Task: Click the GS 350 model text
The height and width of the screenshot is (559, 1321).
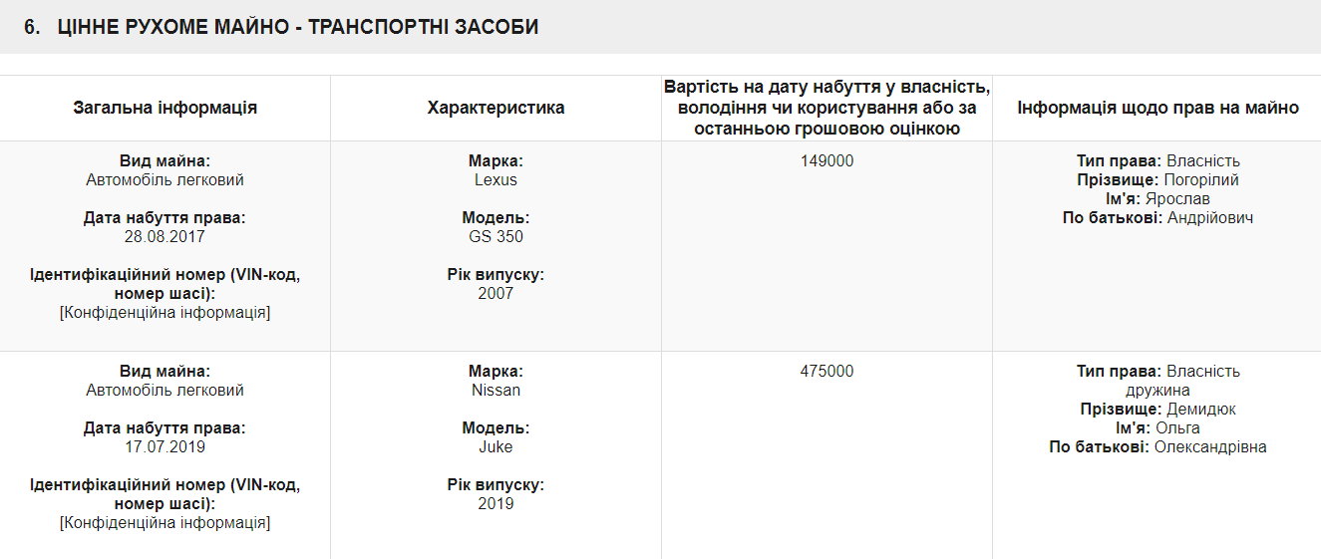Action: tap(495, 237)
